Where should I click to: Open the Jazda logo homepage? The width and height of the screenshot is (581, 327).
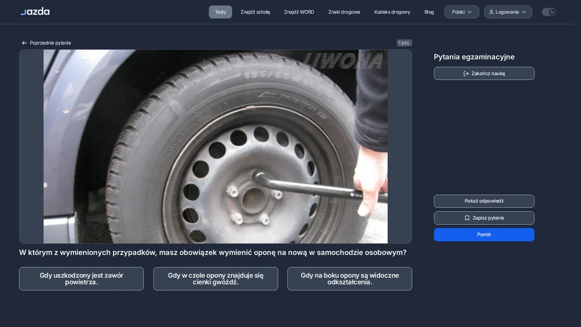(35, 12)
